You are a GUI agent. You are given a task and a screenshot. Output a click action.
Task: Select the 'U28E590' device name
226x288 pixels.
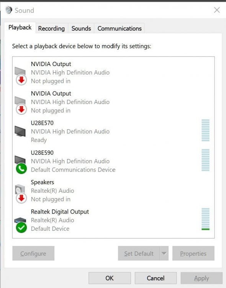(42, 152)
